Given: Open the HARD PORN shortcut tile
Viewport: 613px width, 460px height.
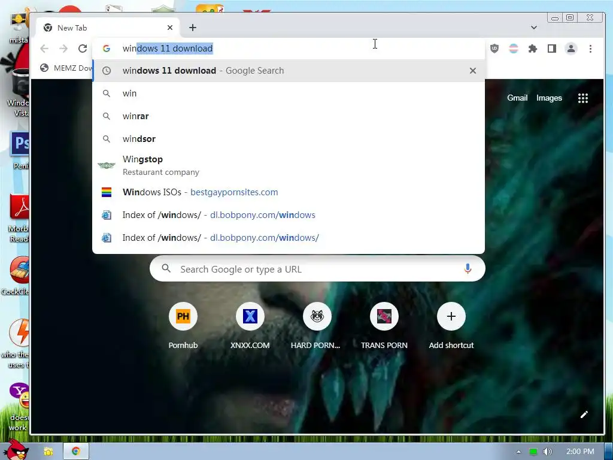Looking at the screenshot, I should (317, 326).
